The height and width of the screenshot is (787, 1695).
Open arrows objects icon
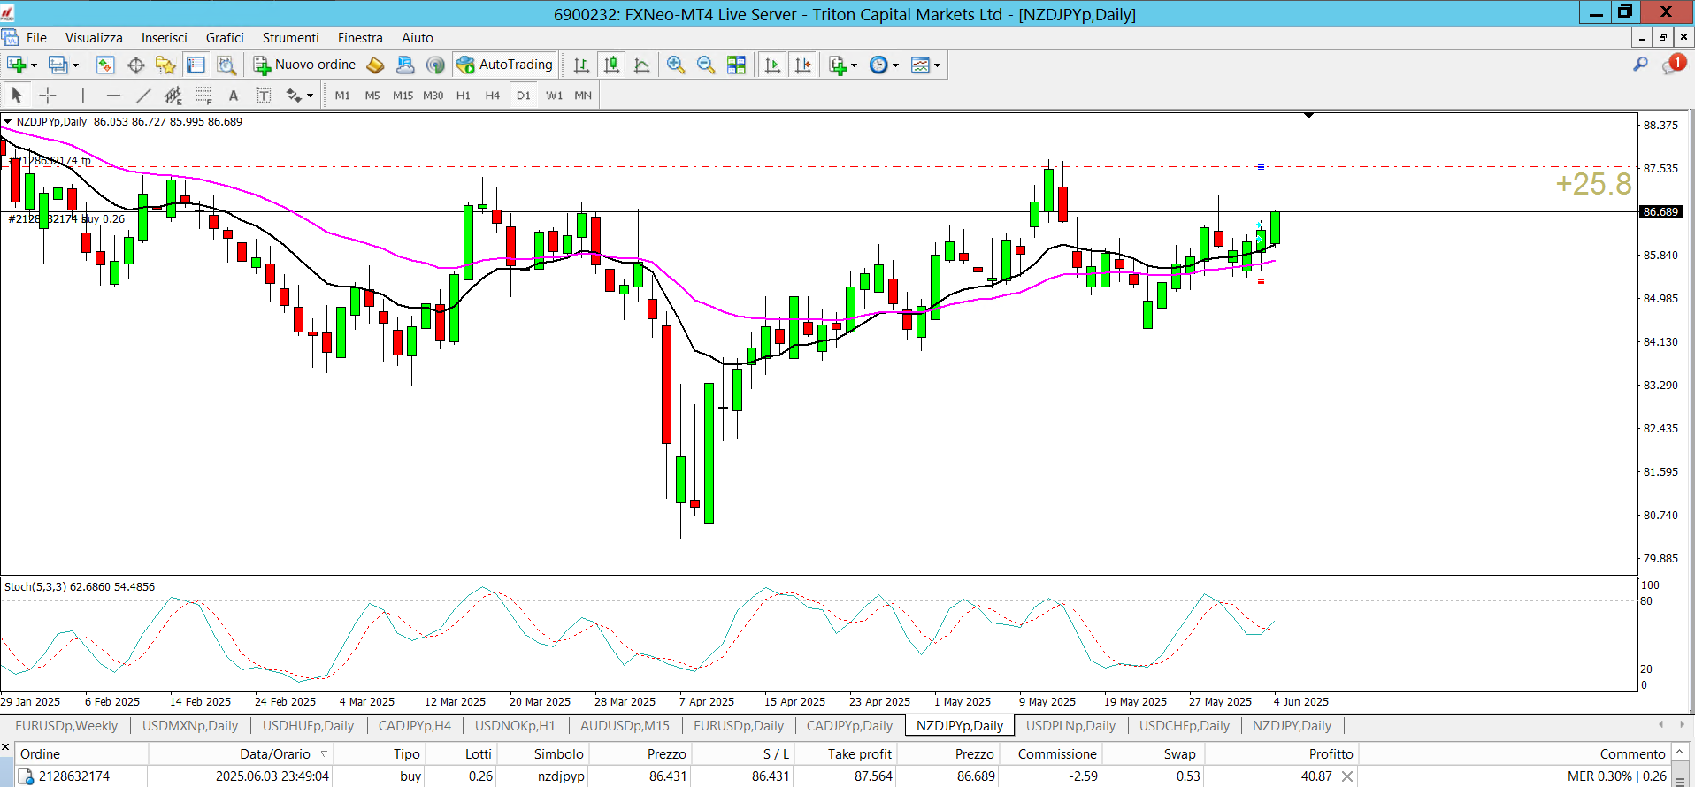click(294, 95)
